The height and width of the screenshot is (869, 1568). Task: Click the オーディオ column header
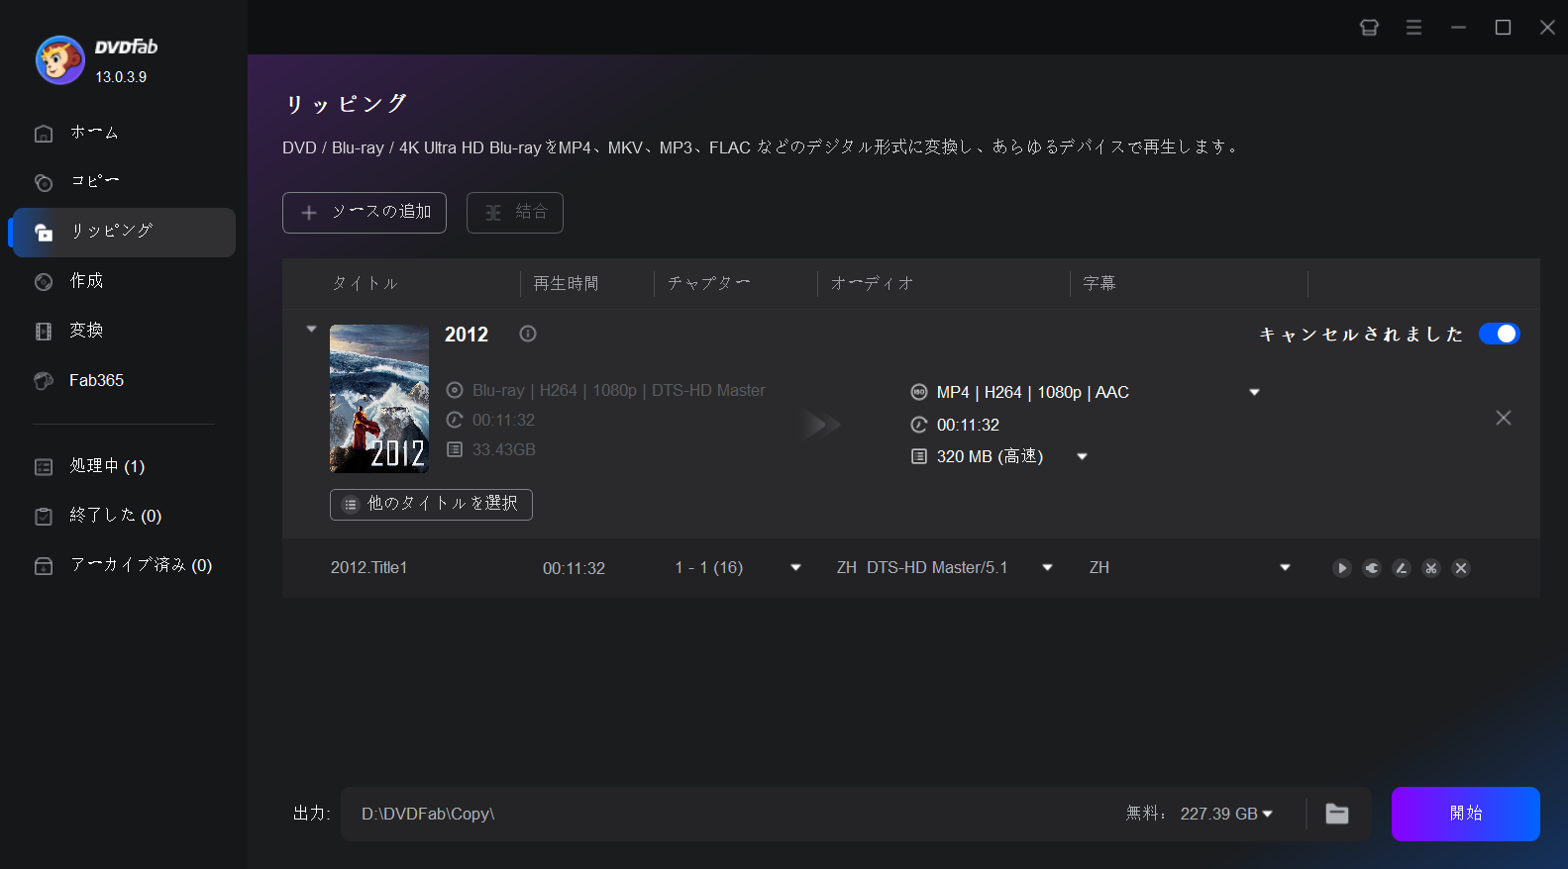872,284
